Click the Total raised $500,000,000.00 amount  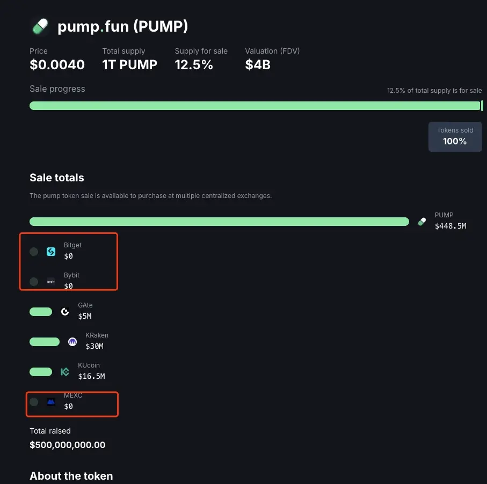click(68, 445)
